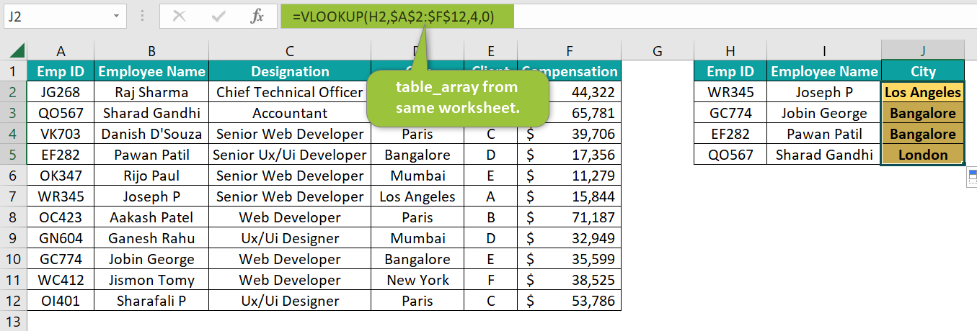This screenshot has width=977, height=331.
Task: Select row 1 header
Action: click(13, 71)
